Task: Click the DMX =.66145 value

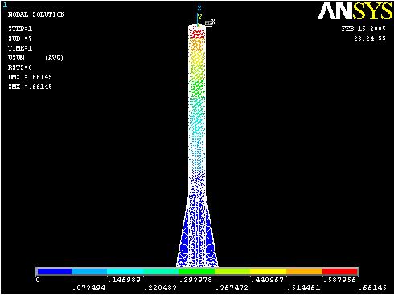Action: coord(30,77)
